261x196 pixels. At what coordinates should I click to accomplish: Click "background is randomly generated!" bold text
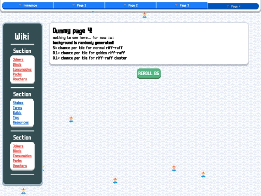83,43
